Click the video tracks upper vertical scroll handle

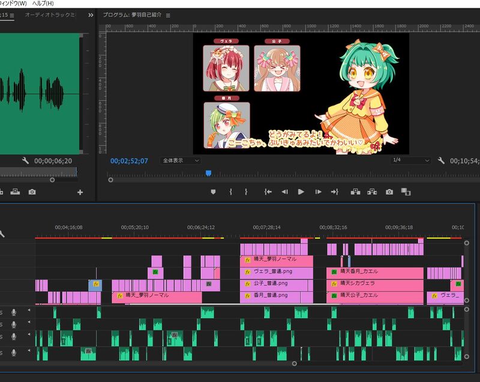(x=467, y=243)
